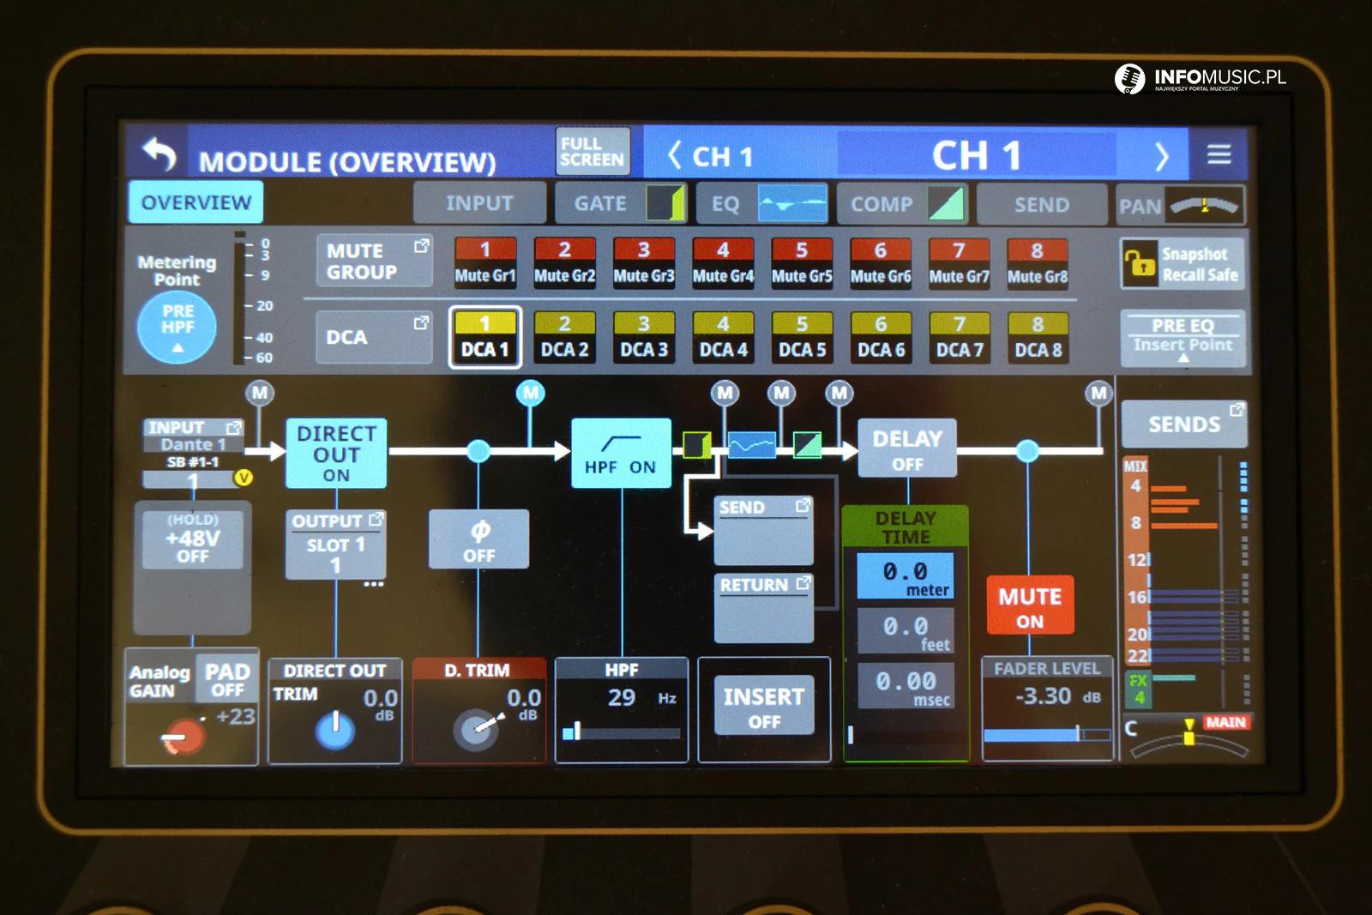Viewport: 1372px width, 915px height.
Task: Toggle DCA 1 assignment
Action: (x=485, y=337)
